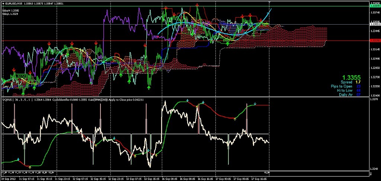Click the first cyan down arrow on VQ line left
Viewport: 381px width, 181px height.
18,160
